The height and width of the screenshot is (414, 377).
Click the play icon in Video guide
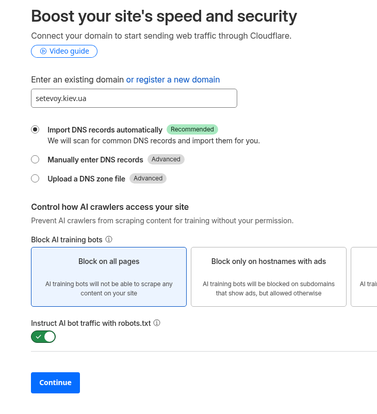point(43,51)
